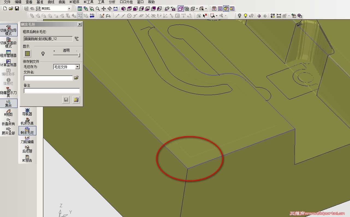This screenshot has height=217, width=350.
Task: Click the 文件名 input field
Action: [x=48, y=78]
